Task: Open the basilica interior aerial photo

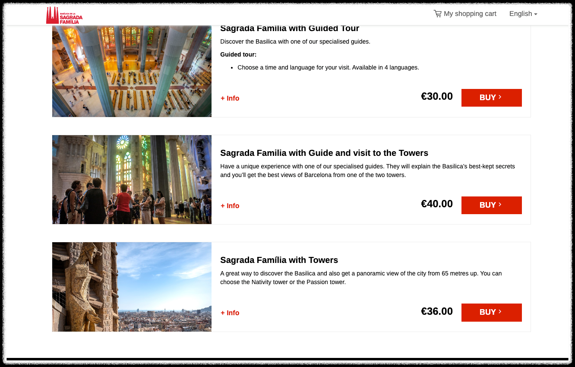Action: point(132,71)
